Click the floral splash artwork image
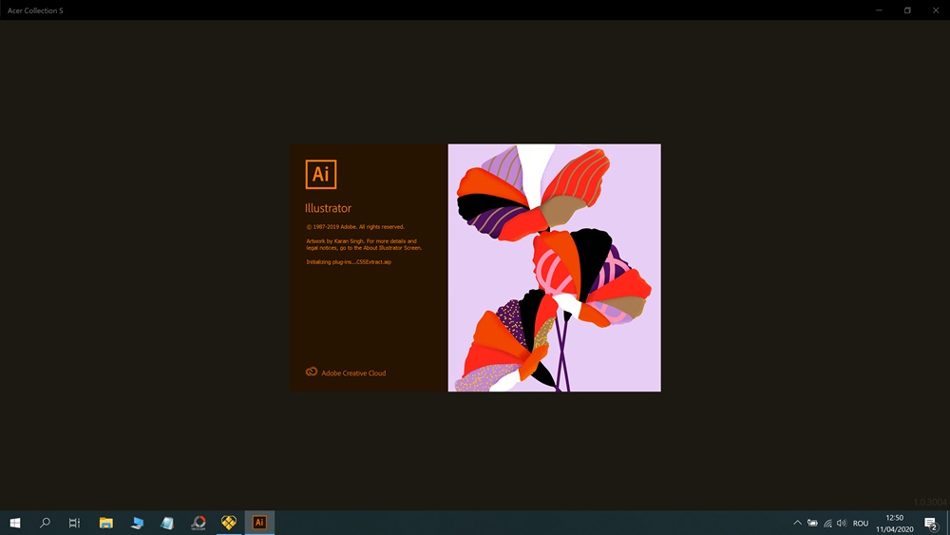This screenshot has width=950, height=535. (555, 268)
